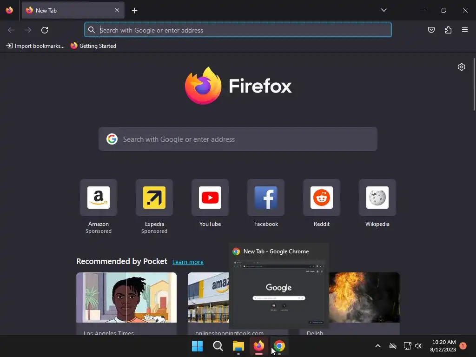The width and height of the screenshot is (476, 357).
Task: Open the volume speaker tray icon
Action: coord(418,346)
